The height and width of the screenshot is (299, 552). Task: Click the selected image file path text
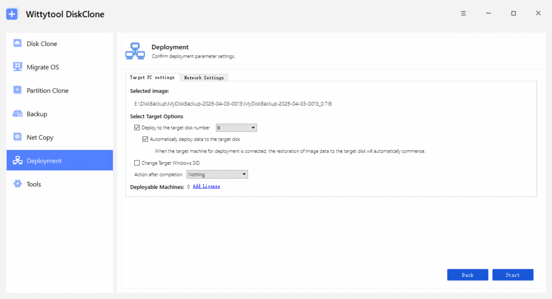(233, 104)
